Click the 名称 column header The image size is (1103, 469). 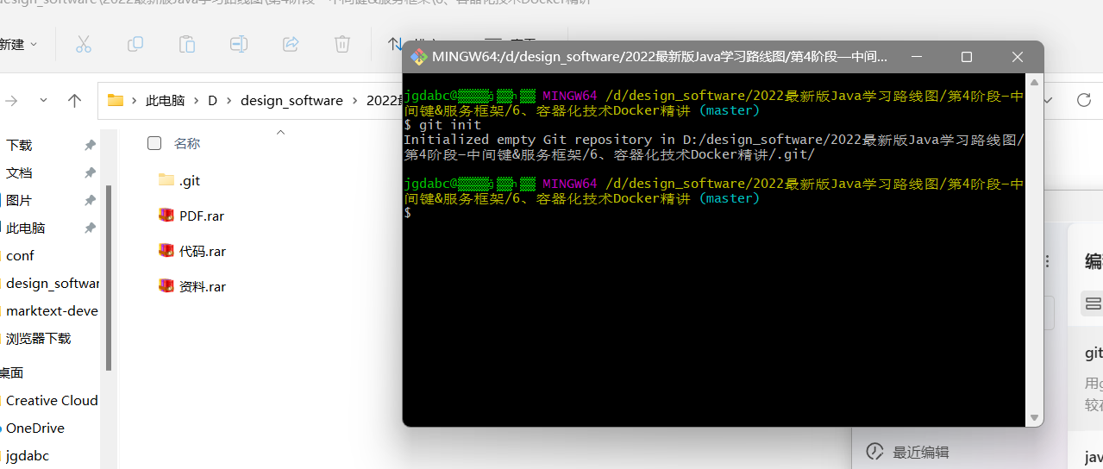click(187, 143)
